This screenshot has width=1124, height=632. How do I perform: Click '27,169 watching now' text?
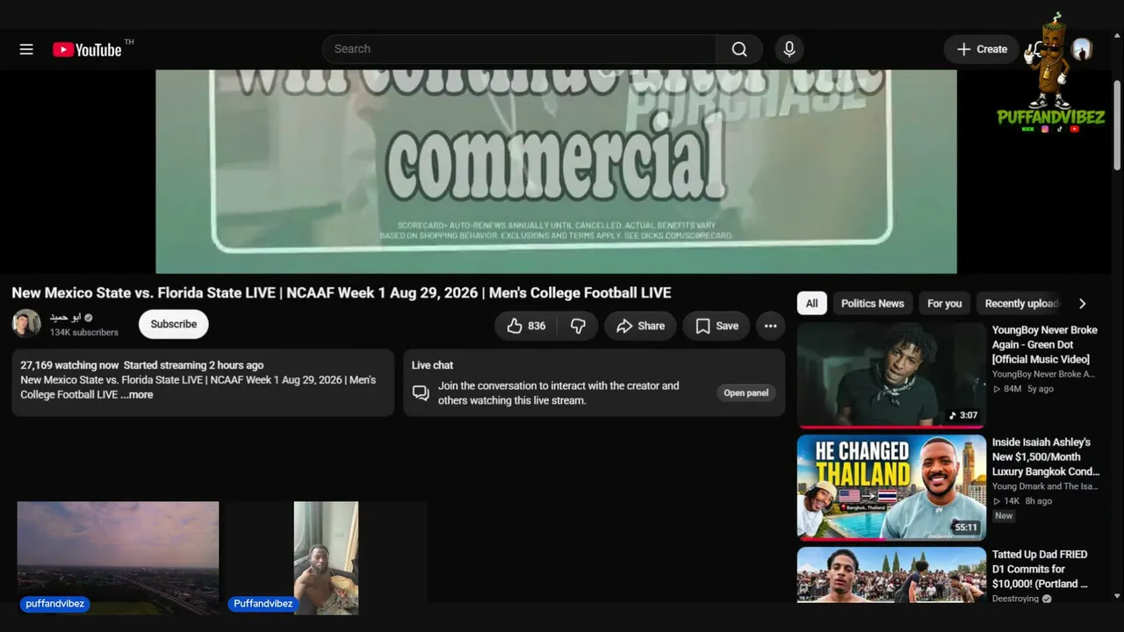[69, 365]
